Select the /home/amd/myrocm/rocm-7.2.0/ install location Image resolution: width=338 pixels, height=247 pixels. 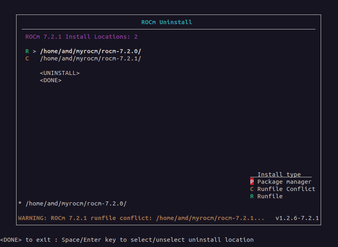pyautogui.click(x=90, y=51)
